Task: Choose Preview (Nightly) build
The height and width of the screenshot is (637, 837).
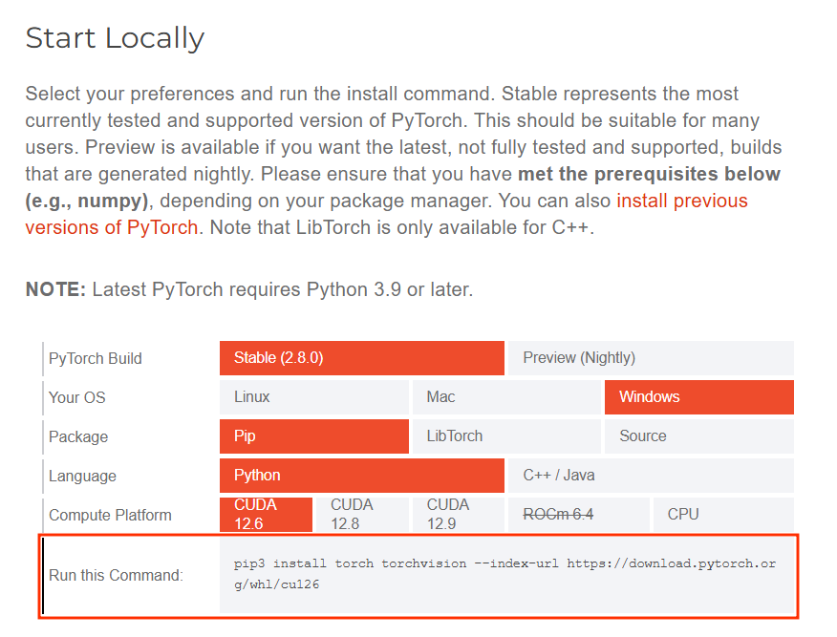Action: (651, 358)
